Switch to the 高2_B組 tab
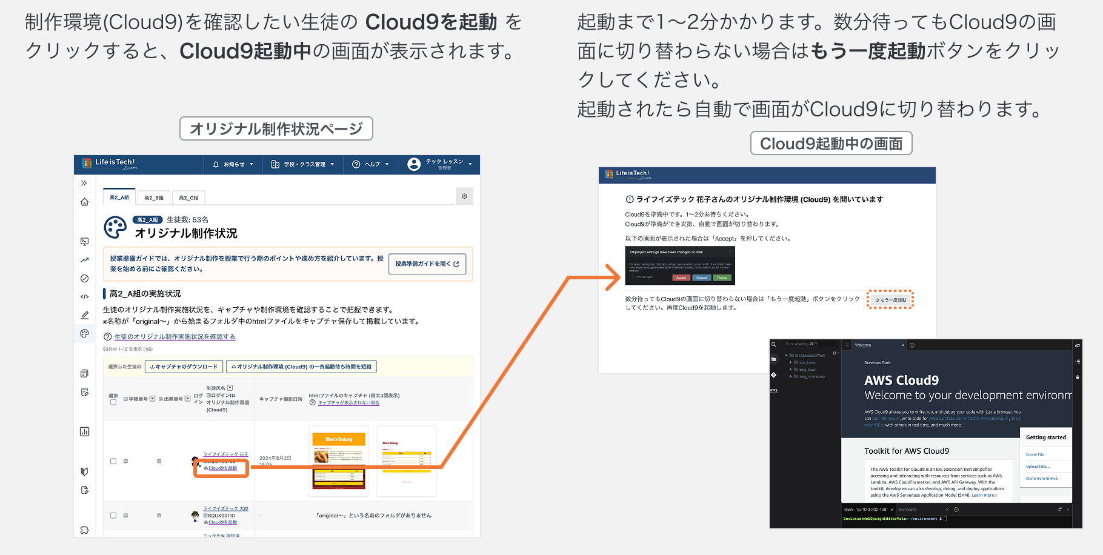This screenshot has height=555, width=1103. pos(154,198)
